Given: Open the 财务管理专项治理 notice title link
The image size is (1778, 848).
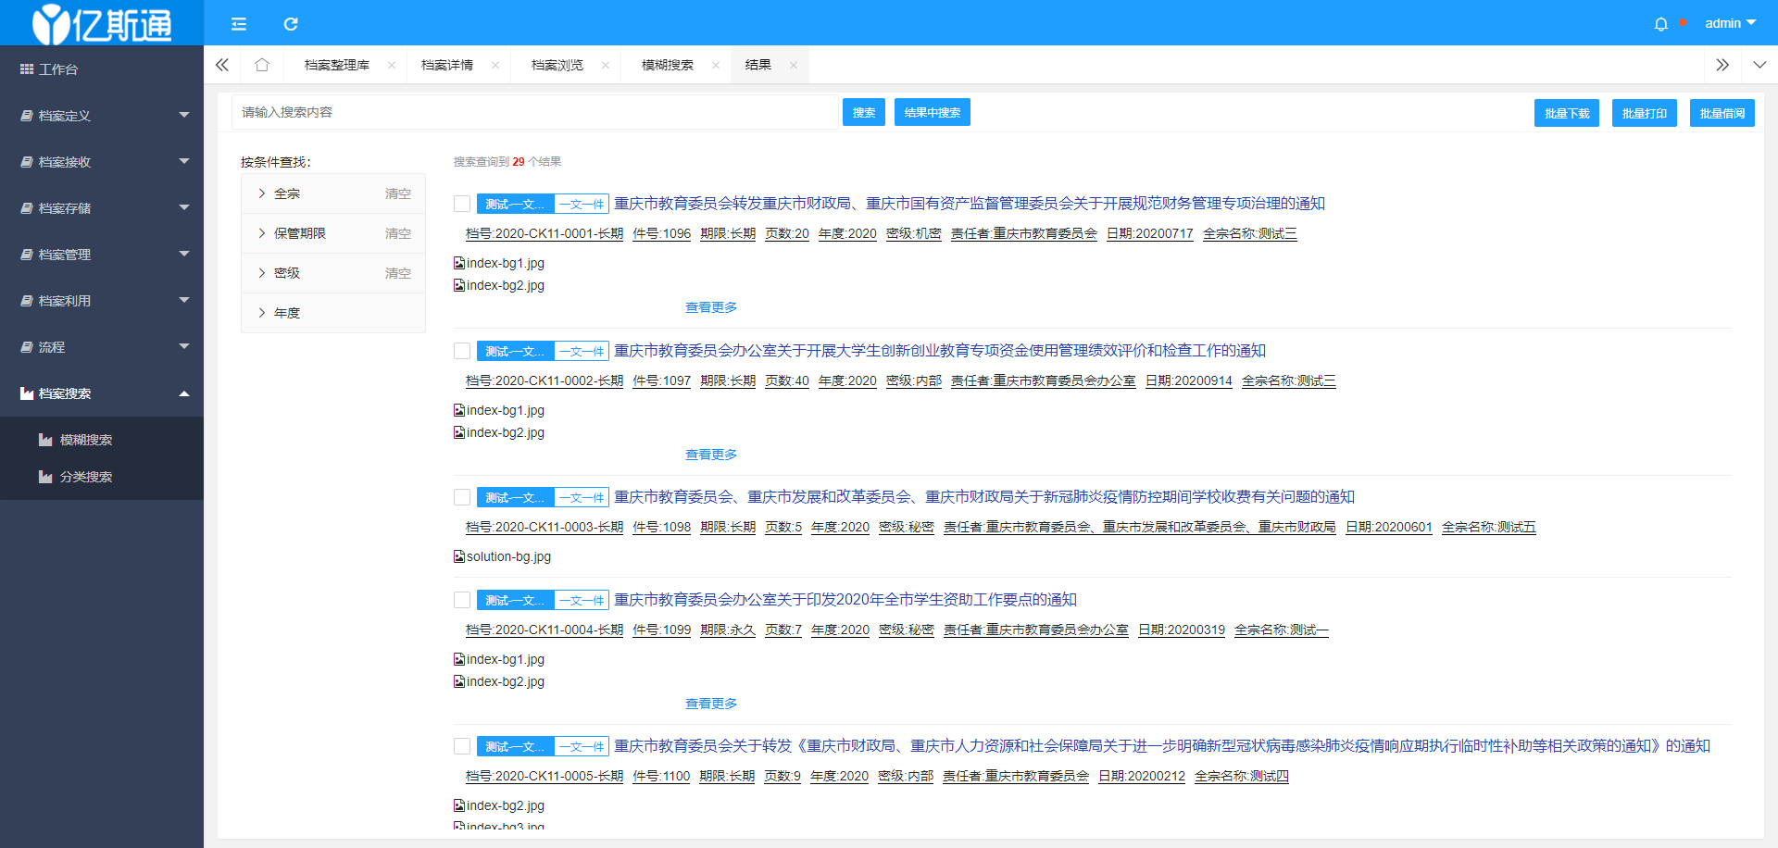Looking at the screenshot, I should (x=970, y=204).
